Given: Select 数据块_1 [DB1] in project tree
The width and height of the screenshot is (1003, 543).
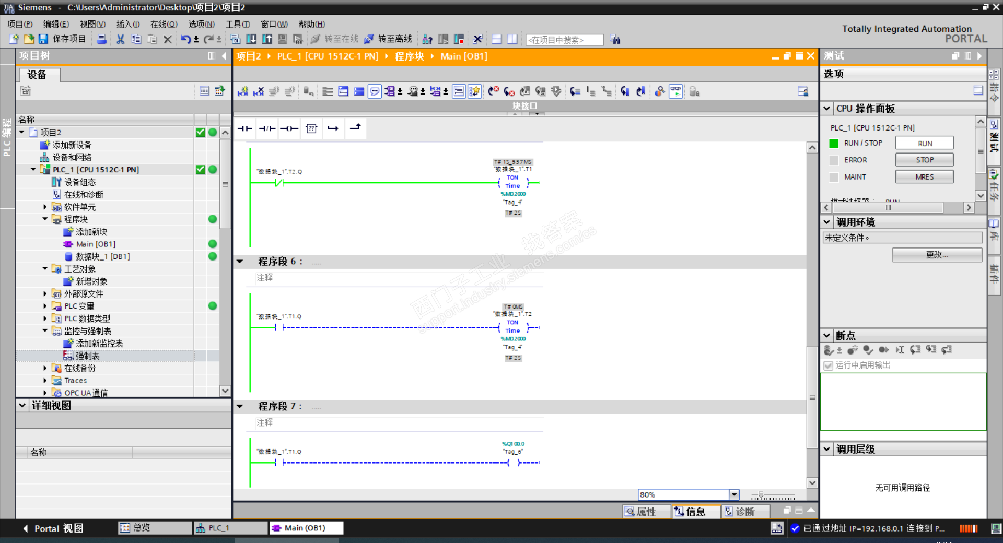Looking at the screenshot, I should [102, 256].
